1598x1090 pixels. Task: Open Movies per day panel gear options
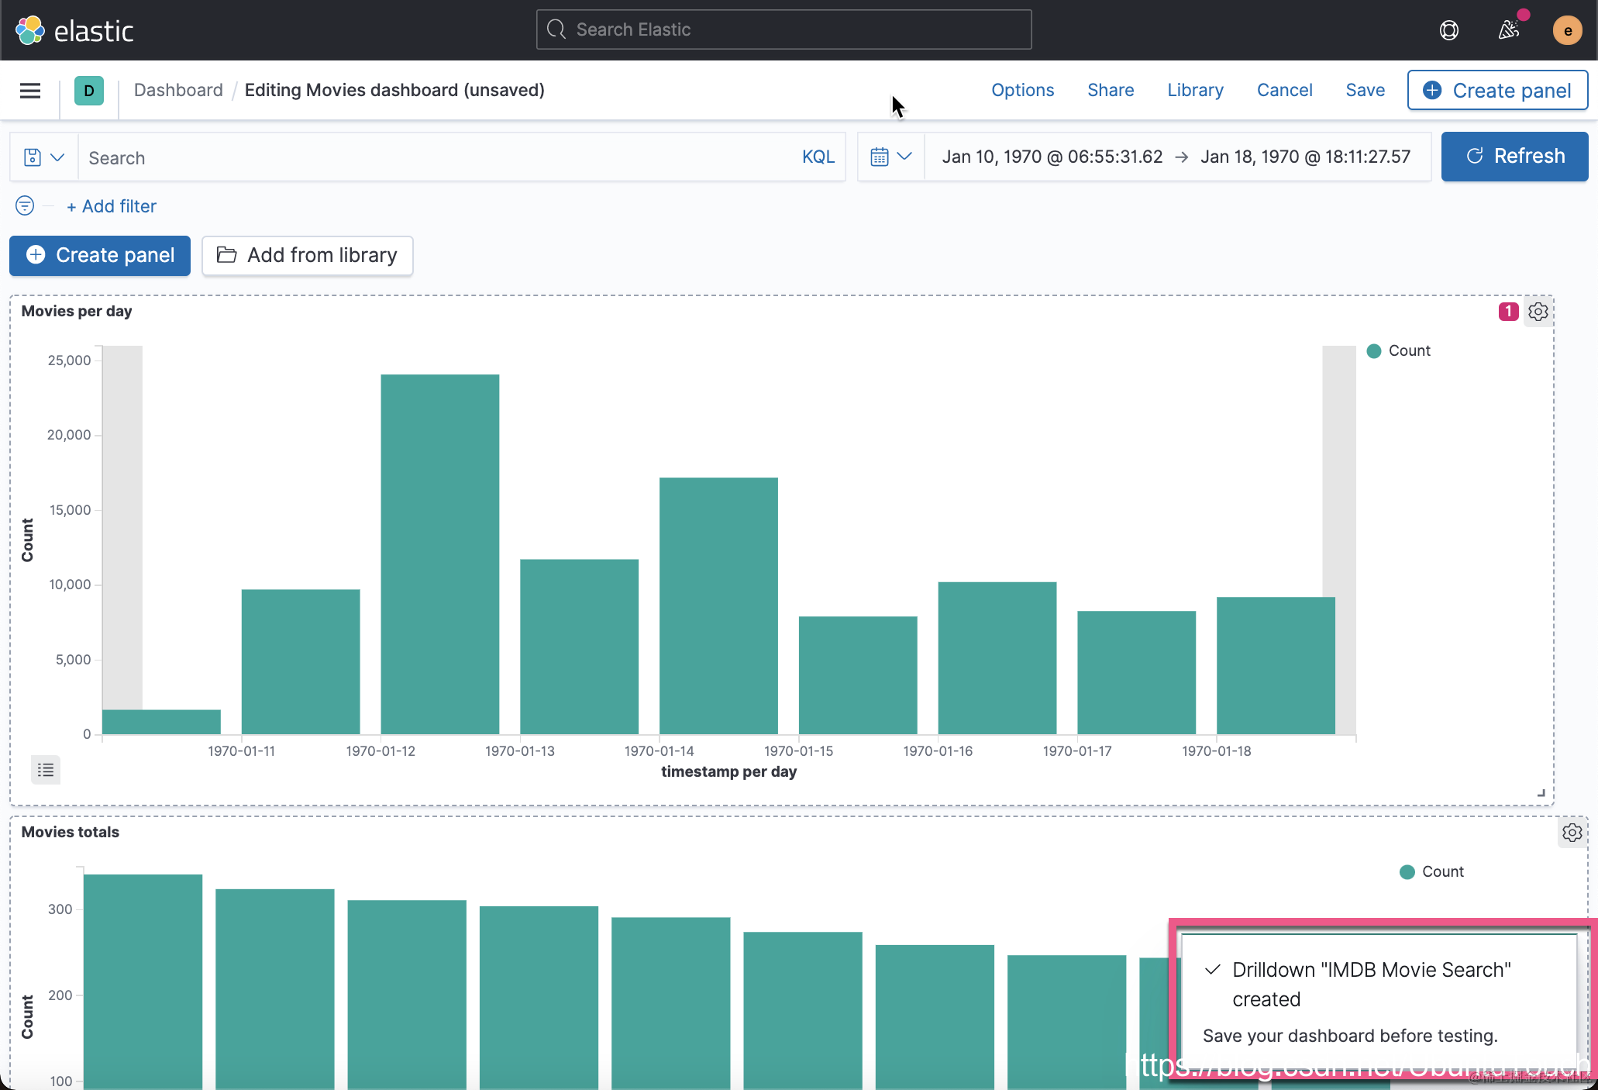(x=1538, y=312)
